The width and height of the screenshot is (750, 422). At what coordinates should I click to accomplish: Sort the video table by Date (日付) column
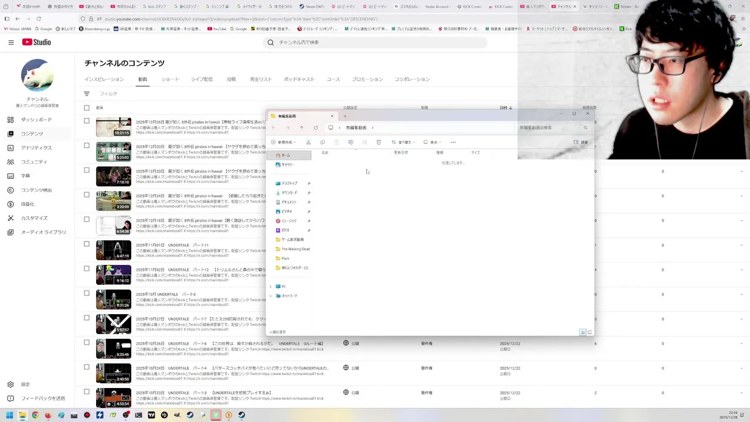pyautogui.click(x=506, y=108)
